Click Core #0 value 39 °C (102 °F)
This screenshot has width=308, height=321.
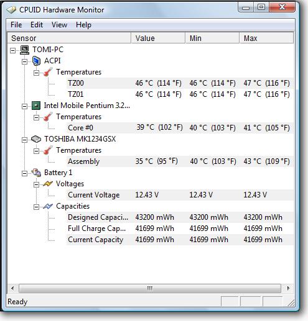coord(159,127)
